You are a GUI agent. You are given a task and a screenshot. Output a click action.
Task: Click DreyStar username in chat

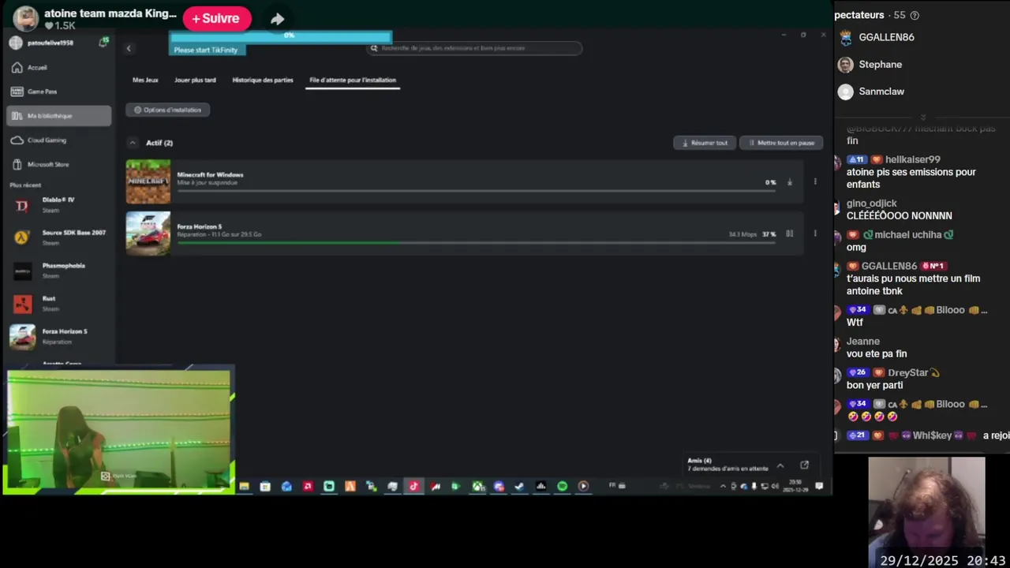tap(908, 372)
